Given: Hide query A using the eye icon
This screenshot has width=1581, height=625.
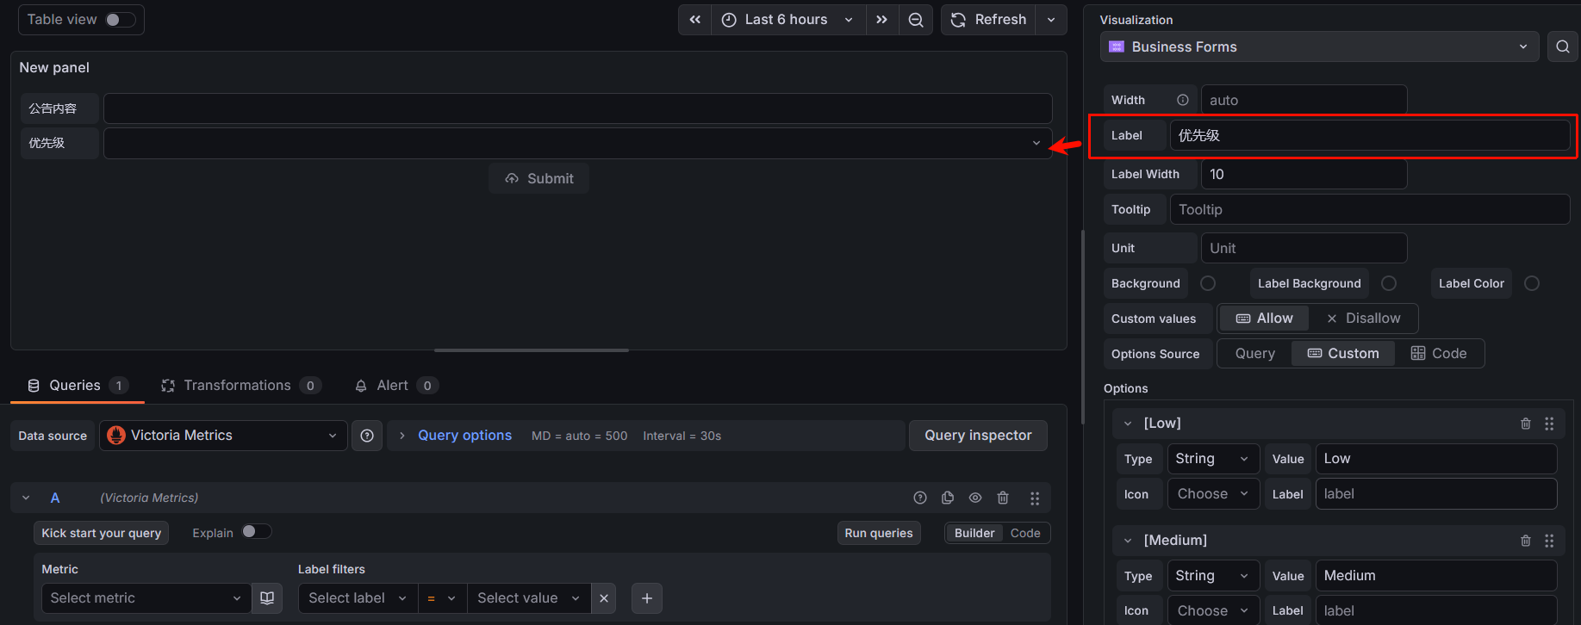Looking at the screenshot, I should pos(975,498).
